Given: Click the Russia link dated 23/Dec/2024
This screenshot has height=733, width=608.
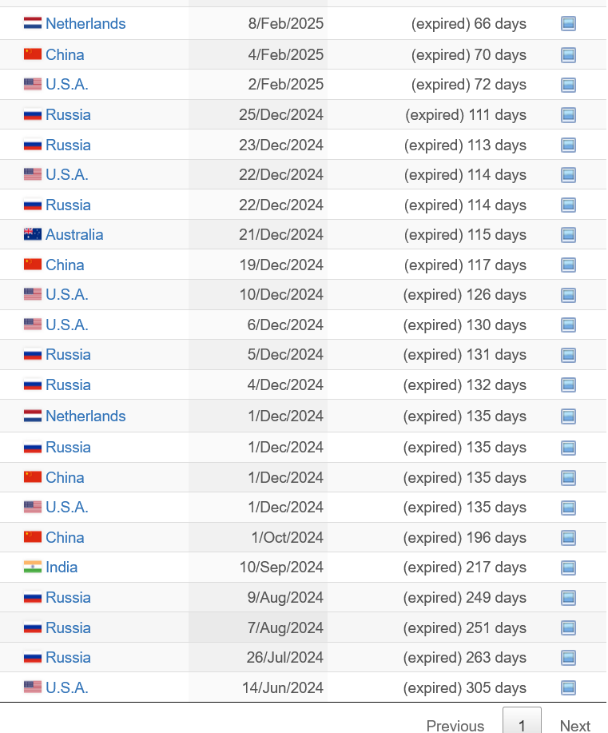Looking at the screenshot, I should coord(68,145).
